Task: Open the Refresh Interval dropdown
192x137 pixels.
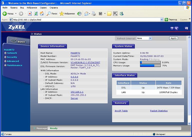Action: tap(144, 38)
